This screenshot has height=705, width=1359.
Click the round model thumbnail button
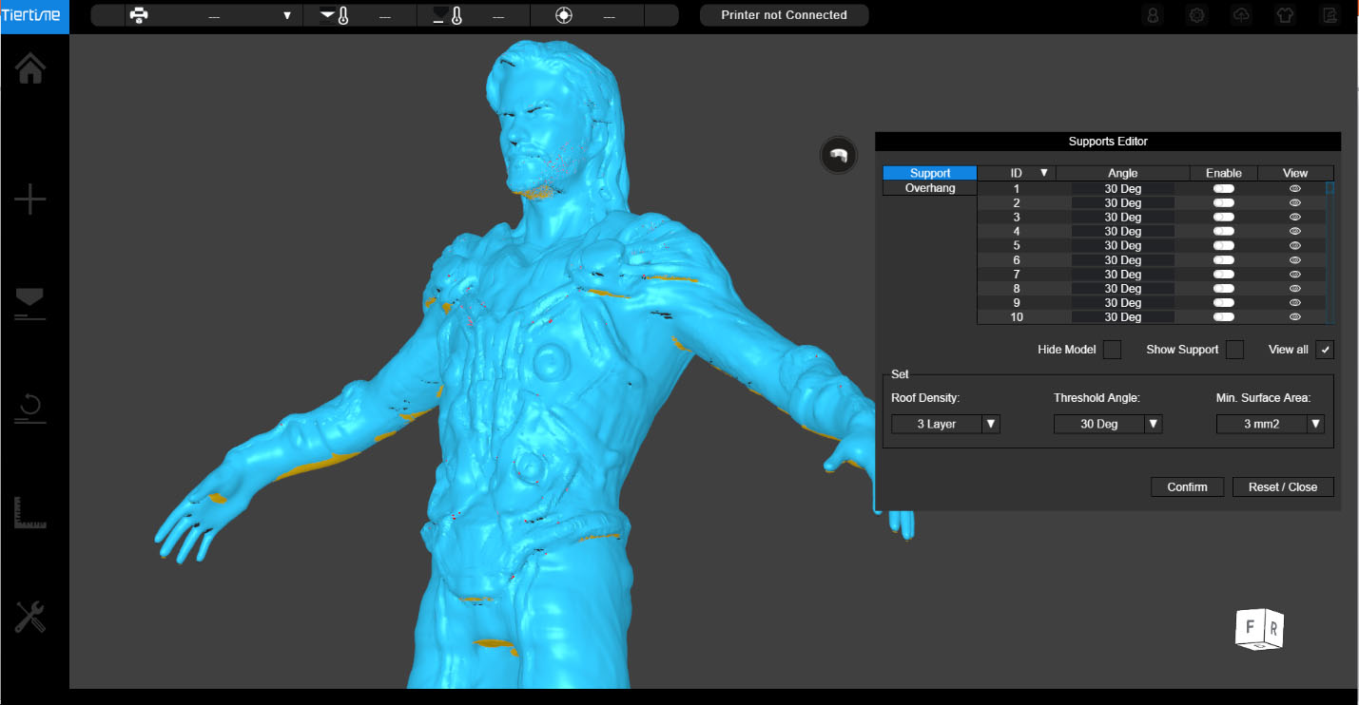point(839,155)
